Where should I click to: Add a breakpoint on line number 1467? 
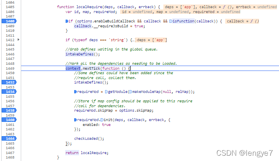click(x=10, y=153)
